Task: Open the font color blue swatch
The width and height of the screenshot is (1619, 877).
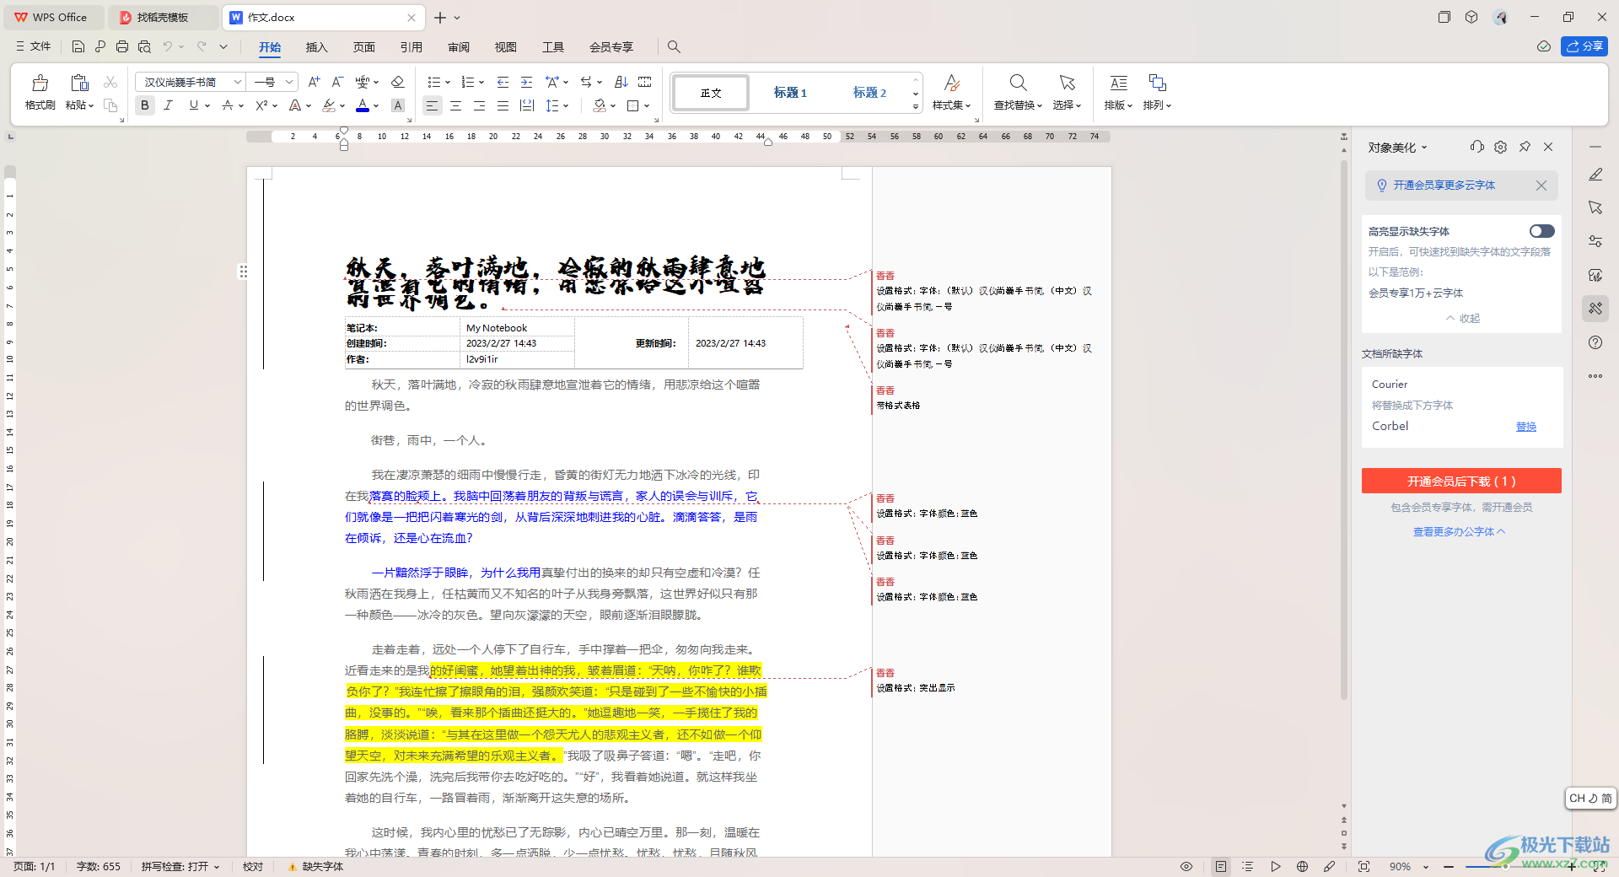Action: pyautogui.click(x=362, y=105)
